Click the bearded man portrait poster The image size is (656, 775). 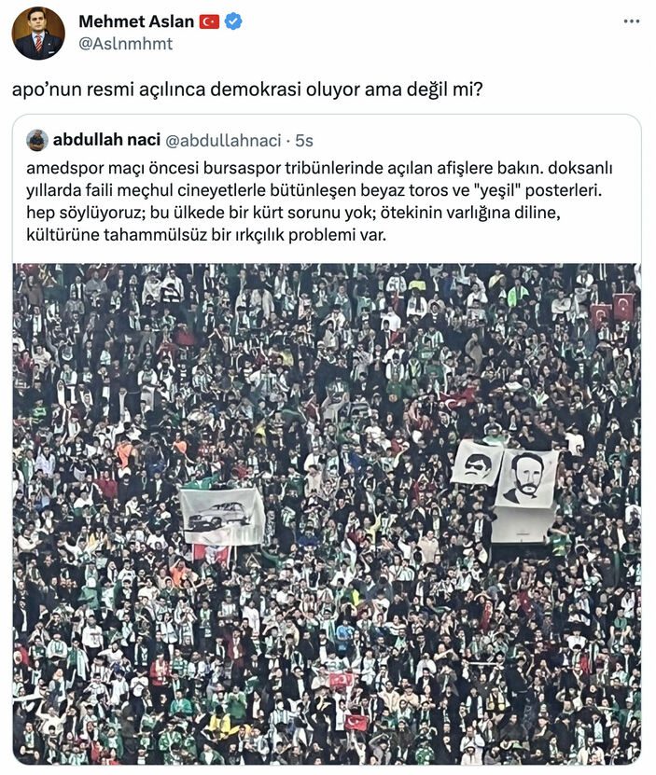(527, 478)
